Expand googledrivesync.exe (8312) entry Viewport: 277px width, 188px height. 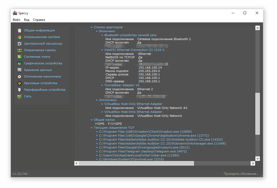pos(97,147)
